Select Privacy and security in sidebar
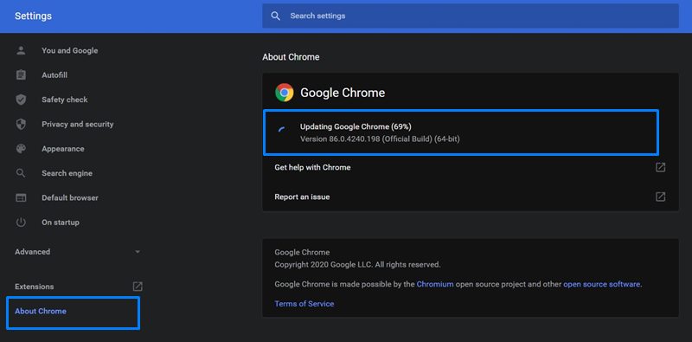This screenshot has height=342, width=692. tap(78, 124)
